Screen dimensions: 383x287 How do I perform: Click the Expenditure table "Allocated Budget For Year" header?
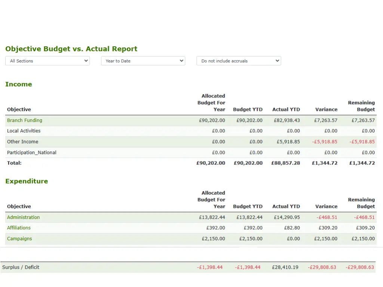[x=211, y=200]
